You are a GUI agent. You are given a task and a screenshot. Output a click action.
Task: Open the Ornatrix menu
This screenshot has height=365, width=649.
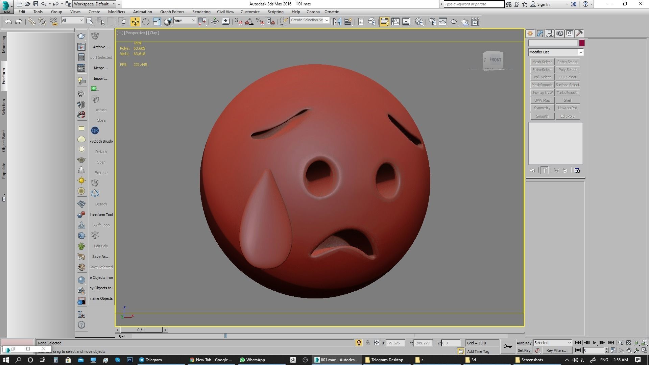tap(332, 12)
